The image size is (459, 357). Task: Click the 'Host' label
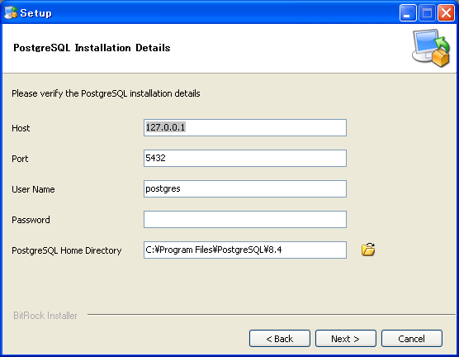click(21, 128)
